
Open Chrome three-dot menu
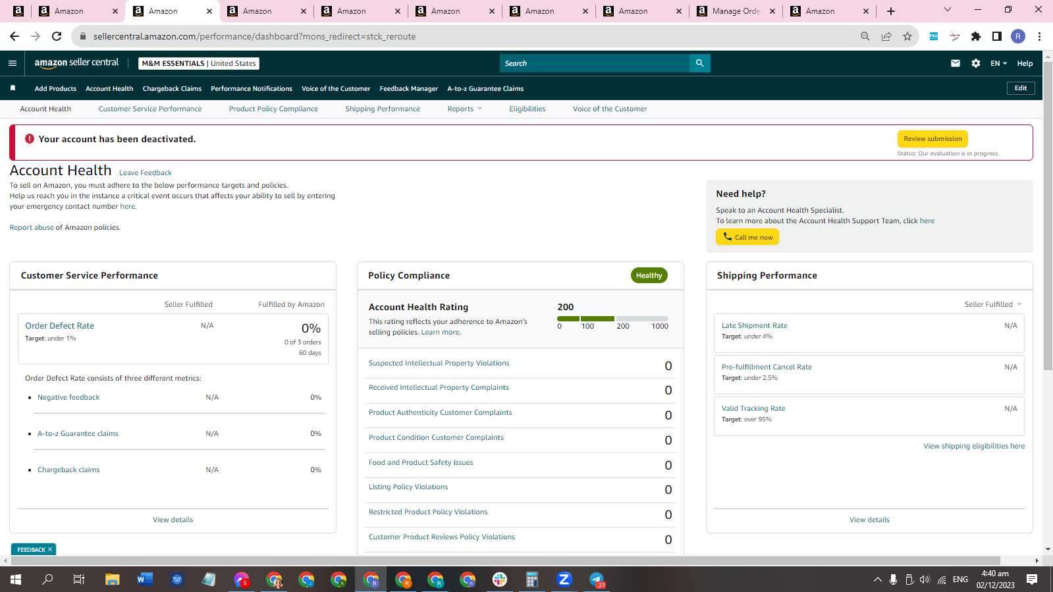(x=1039, y=36)
